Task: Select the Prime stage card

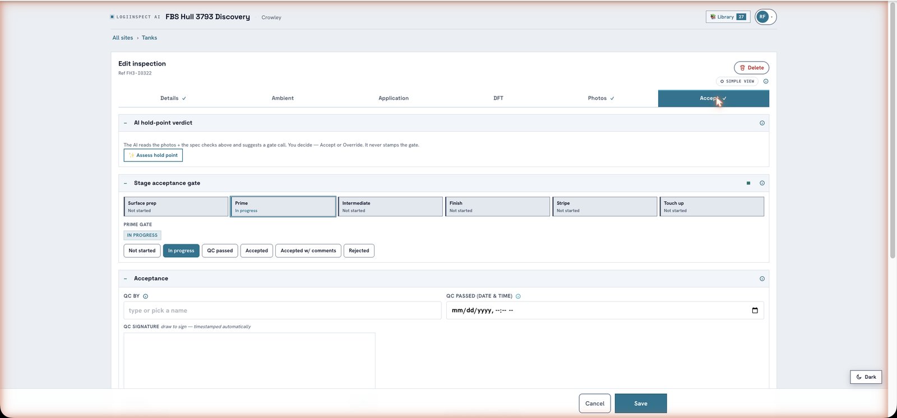Action: (283, 206)
